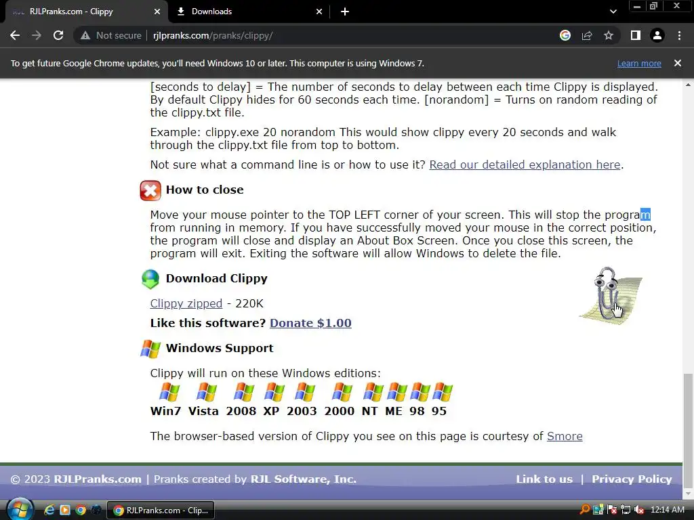Click the 95 Windows logo
This screenshot has height=520, width=694.
[443, 392]
